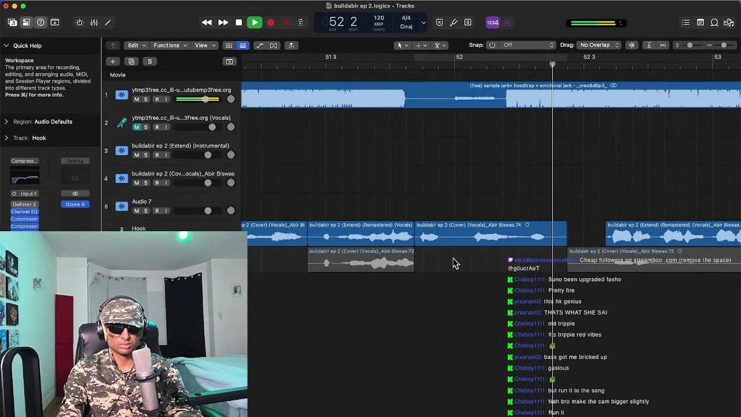Screen dimensions: 741x417
Task: Start recording with the red Record button
Action: pyautogui.click(x=270, y=23)
